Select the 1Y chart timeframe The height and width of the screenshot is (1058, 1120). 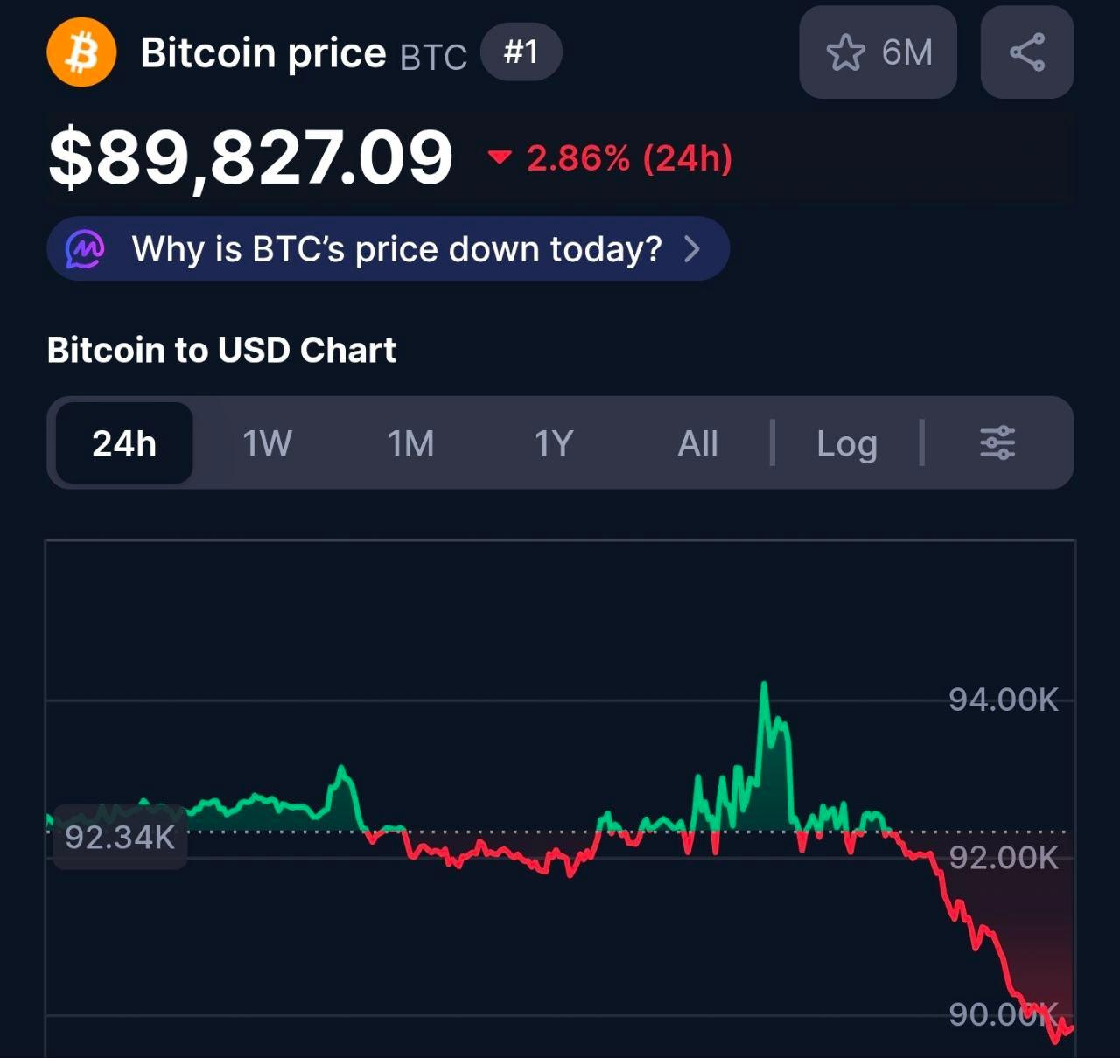(x=554, y=443)
